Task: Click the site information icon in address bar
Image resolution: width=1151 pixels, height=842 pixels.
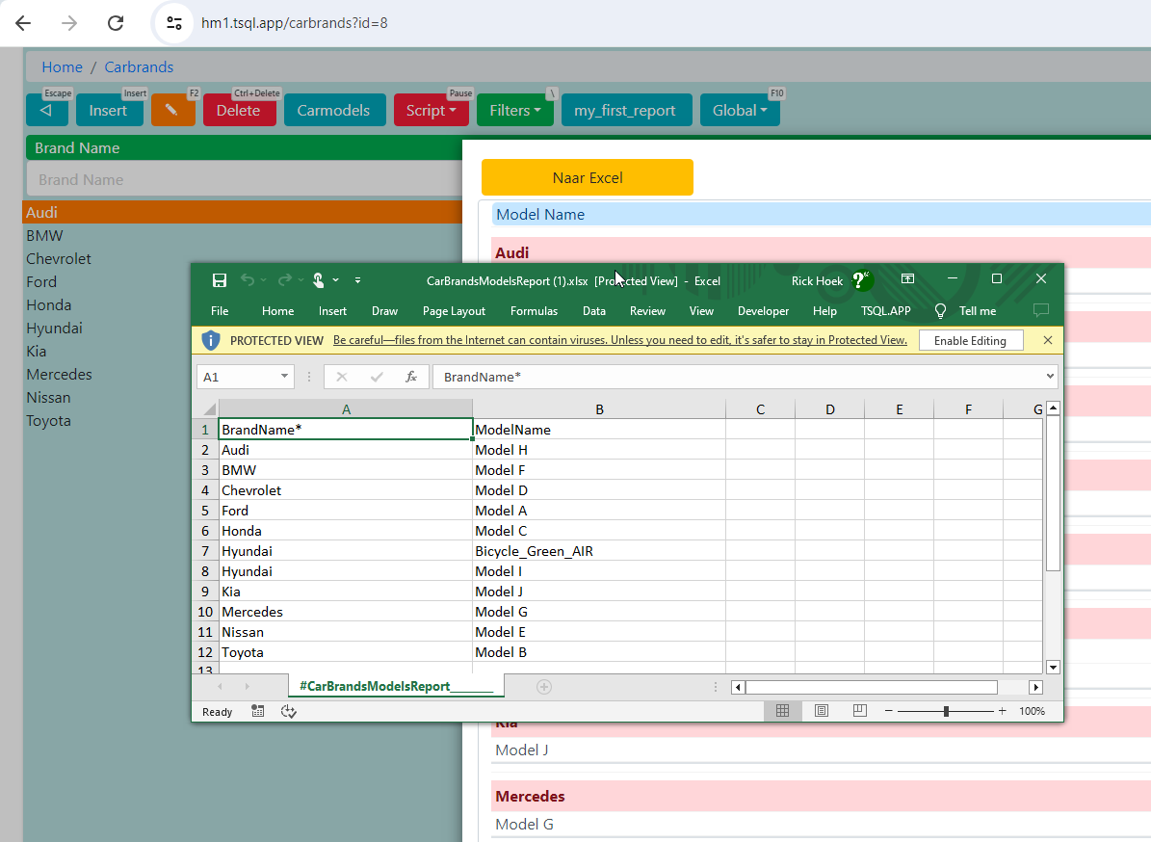Action: tap(174, 23)
